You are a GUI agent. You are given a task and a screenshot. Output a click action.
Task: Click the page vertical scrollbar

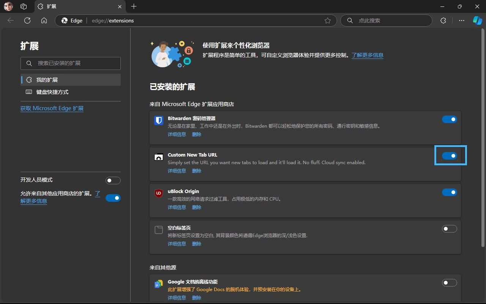pos(483,137)
